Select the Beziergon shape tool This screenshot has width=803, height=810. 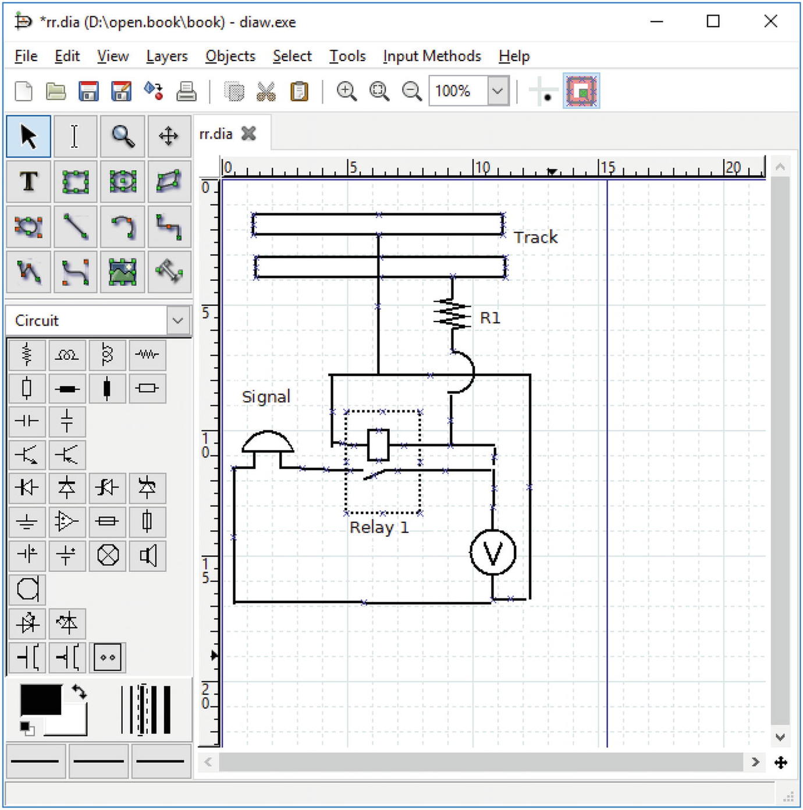29,227
